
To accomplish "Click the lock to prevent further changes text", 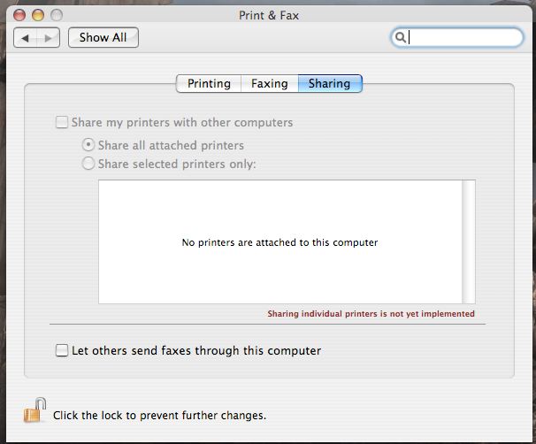I will (x=159, y=416).
